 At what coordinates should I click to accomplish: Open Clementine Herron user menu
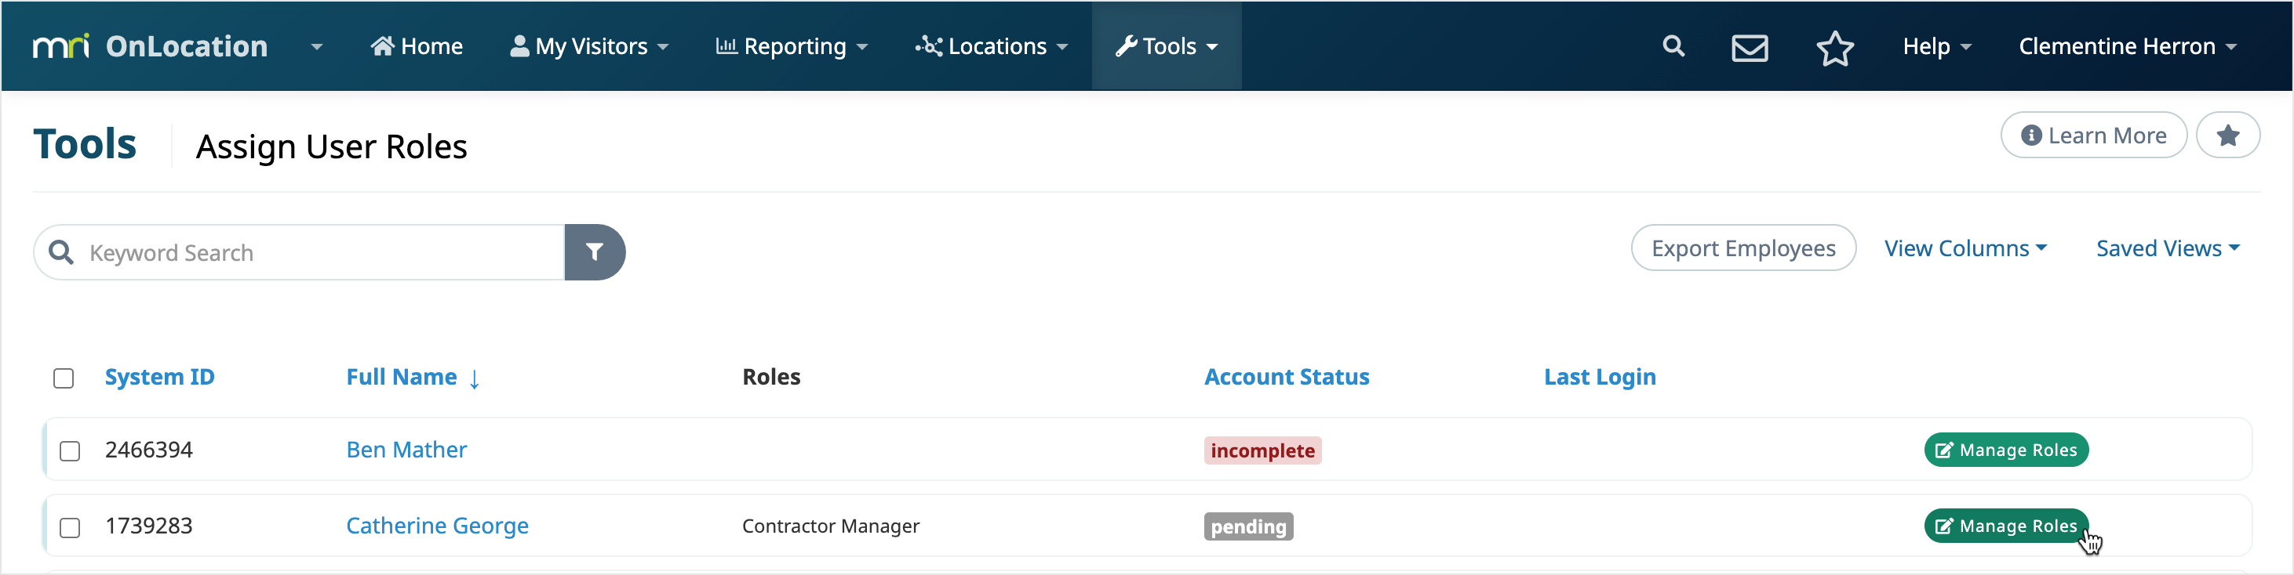coord(2128,46)
